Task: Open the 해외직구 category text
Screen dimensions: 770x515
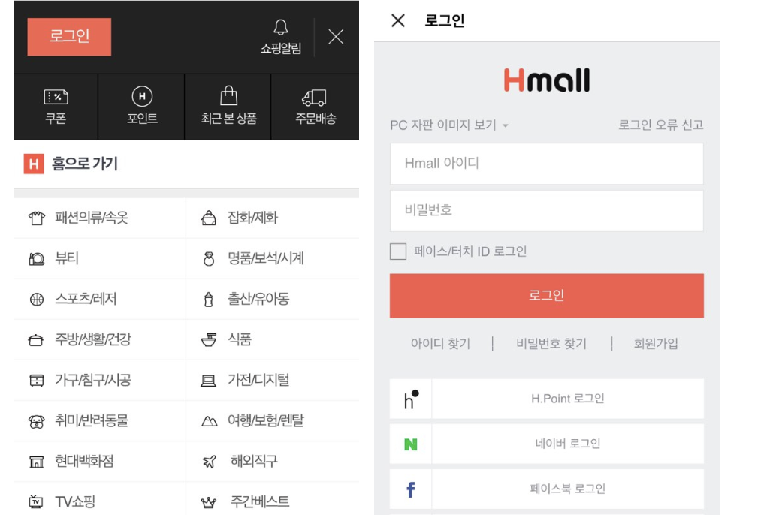Action: coord(255,461)
